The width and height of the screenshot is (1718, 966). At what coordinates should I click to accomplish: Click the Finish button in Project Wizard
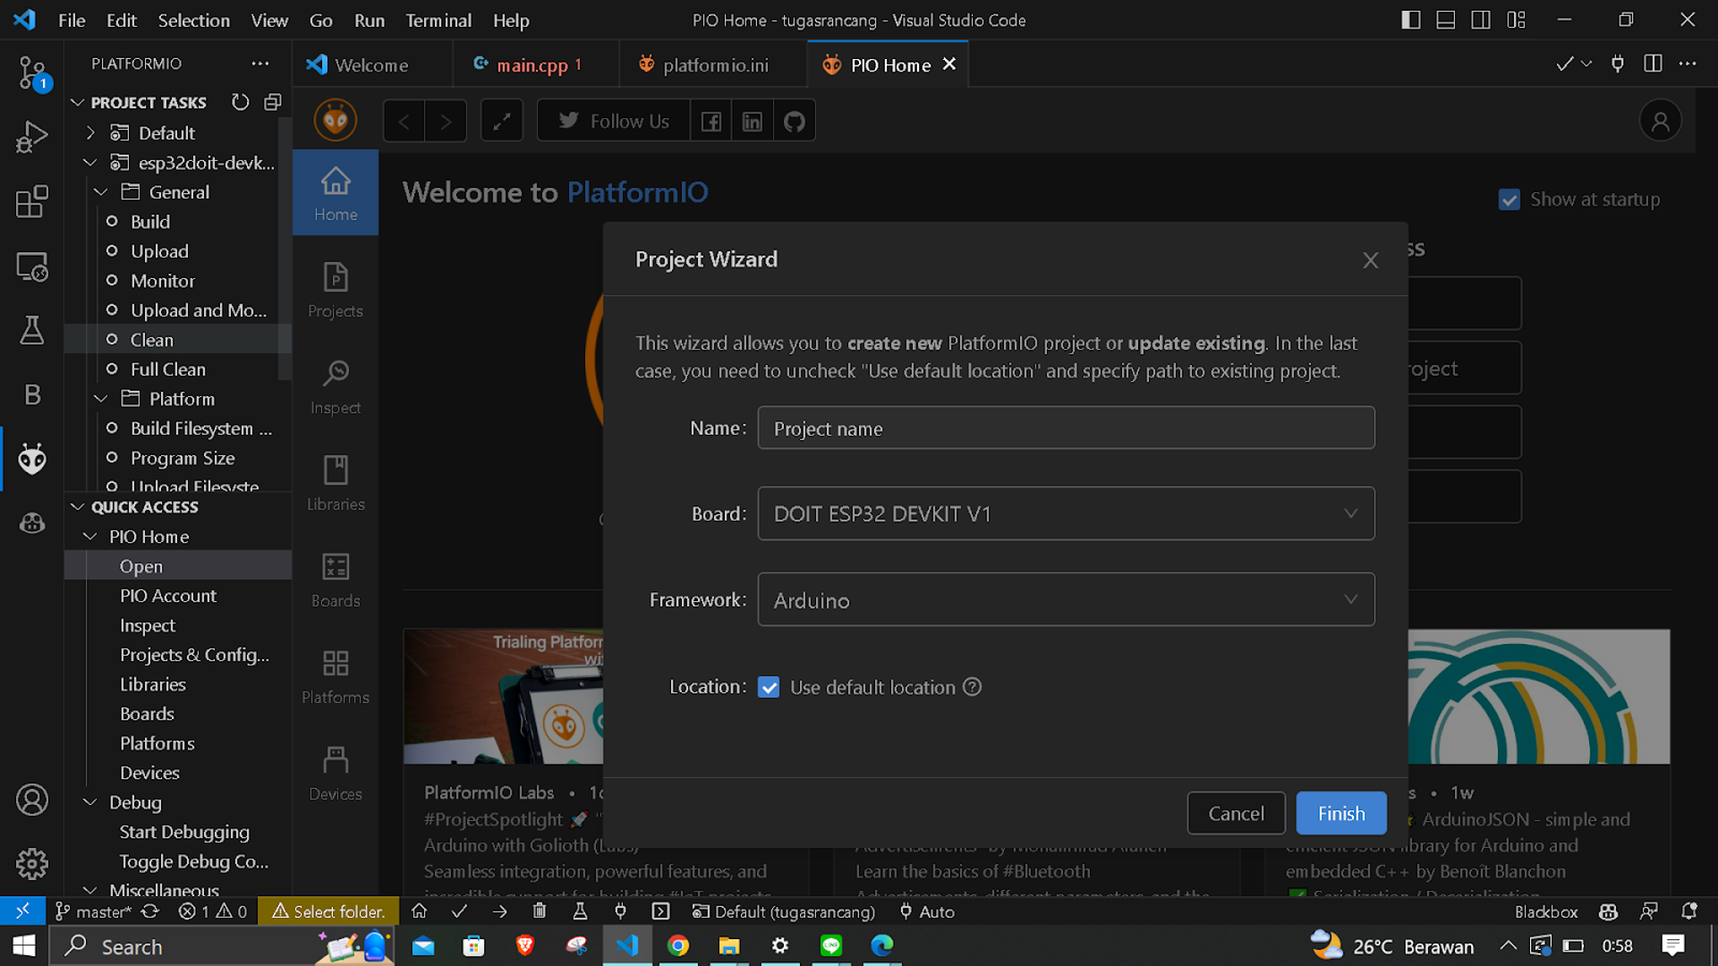click(1340, 813)
